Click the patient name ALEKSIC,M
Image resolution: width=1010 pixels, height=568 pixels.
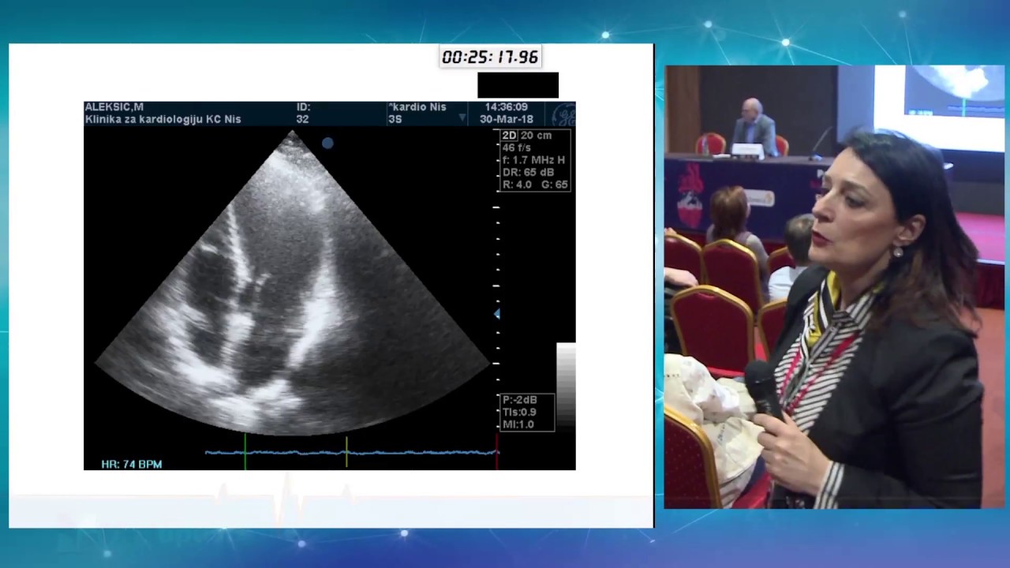[114, 107]
